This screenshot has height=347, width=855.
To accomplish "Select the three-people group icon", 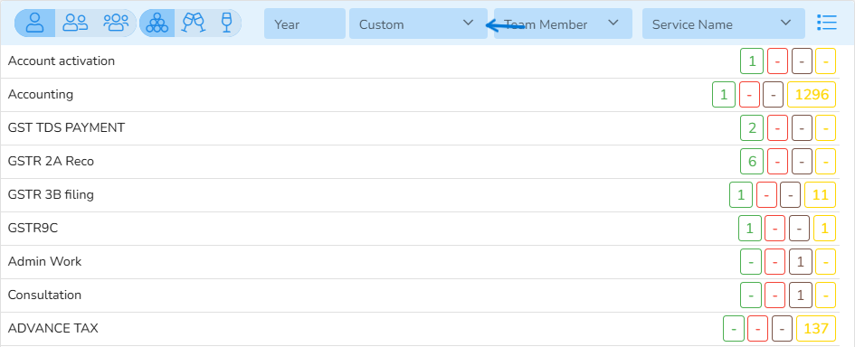I will pos(116,23).
